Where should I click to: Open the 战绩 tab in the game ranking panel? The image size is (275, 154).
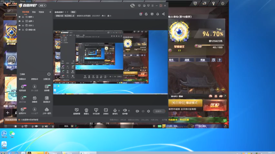tap(187, 60)
